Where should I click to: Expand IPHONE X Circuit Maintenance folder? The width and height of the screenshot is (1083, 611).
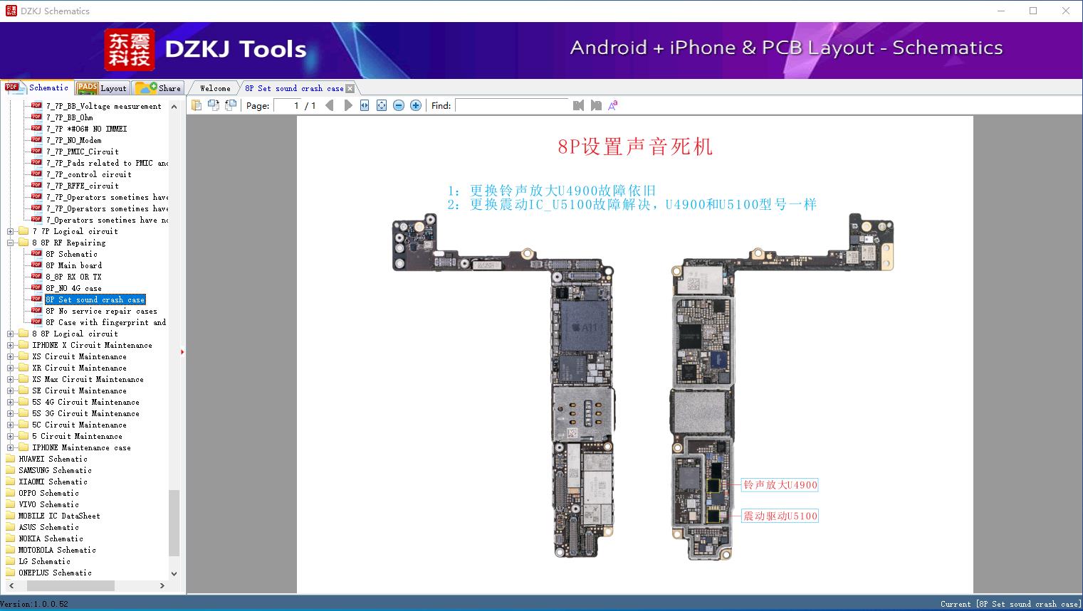tap(10, 345)
